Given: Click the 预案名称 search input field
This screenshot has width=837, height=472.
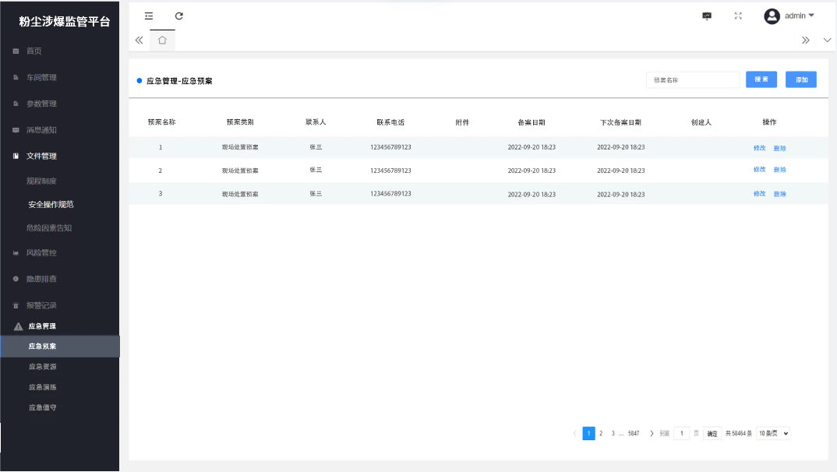Looking at the screenshot, I should [x=693, y=79].
